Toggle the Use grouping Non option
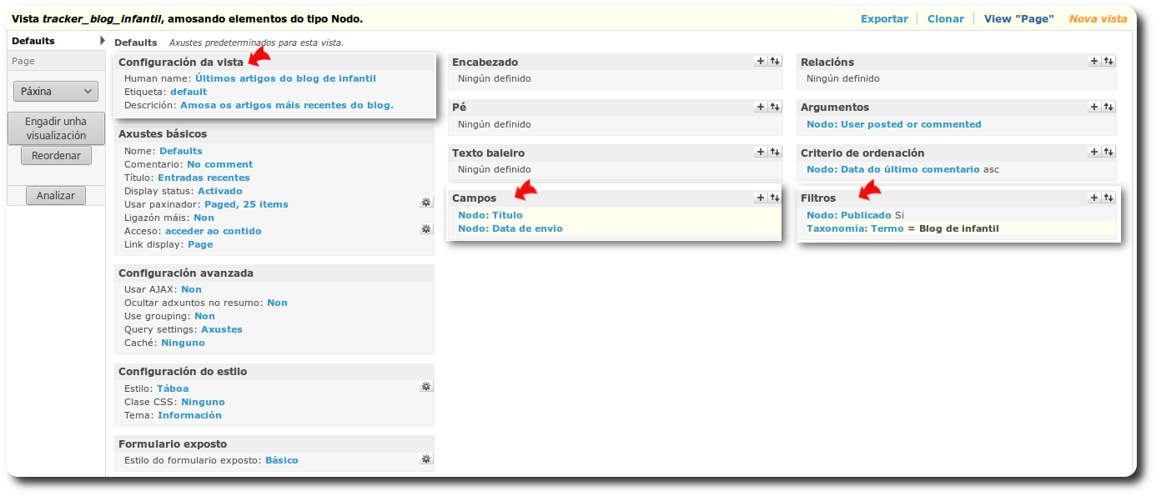Screen dimensions: 1156x496 pyautogui.click(x=204, y=315)
